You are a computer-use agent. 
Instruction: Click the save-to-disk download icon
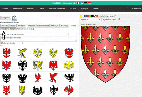coord(14,18)
